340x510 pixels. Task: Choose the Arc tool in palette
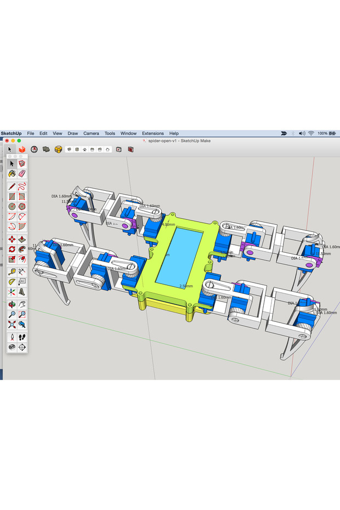click(x=12, y=217)
